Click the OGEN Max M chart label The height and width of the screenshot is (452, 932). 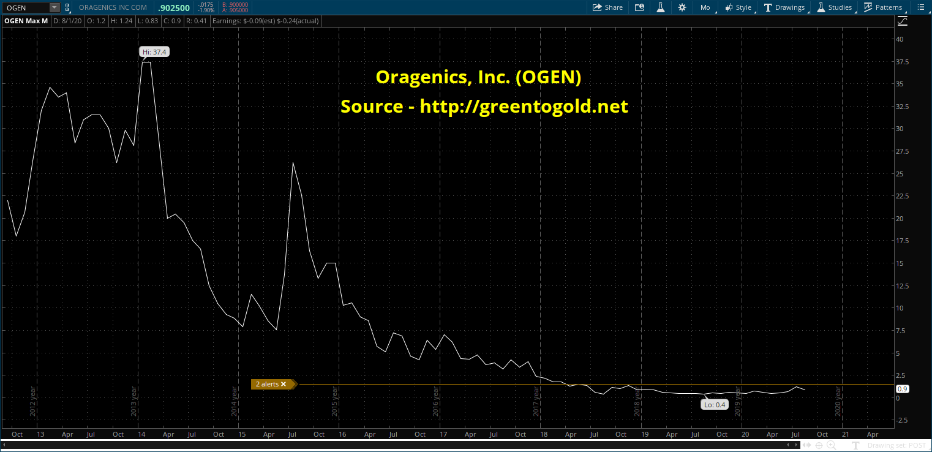(x=26, y=21)
